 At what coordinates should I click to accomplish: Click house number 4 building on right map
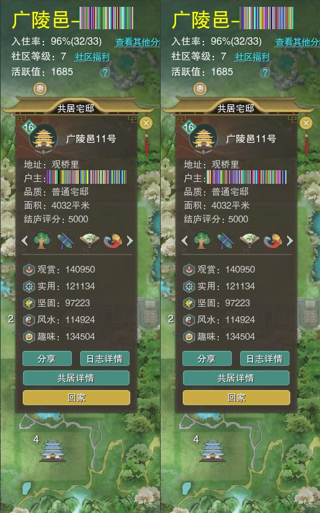[213, 451]
